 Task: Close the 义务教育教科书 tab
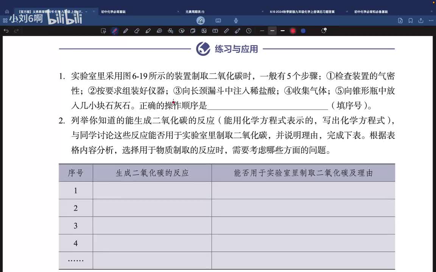tap(94, 12)
